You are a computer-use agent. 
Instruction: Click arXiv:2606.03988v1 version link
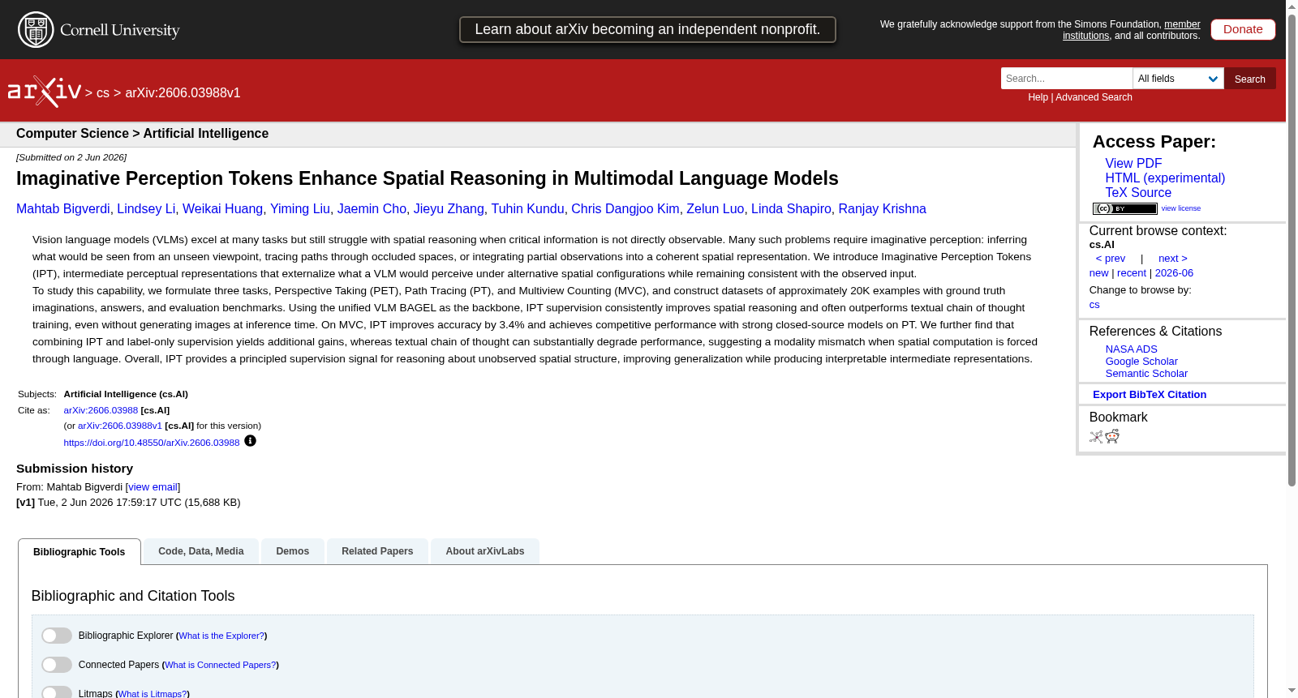click(x=120, y=426)
